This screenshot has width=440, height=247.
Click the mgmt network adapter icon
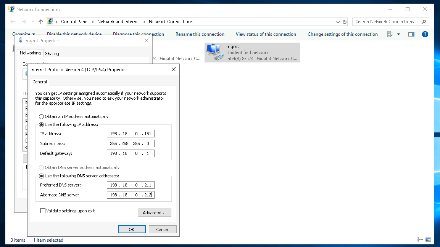(214, 52)
